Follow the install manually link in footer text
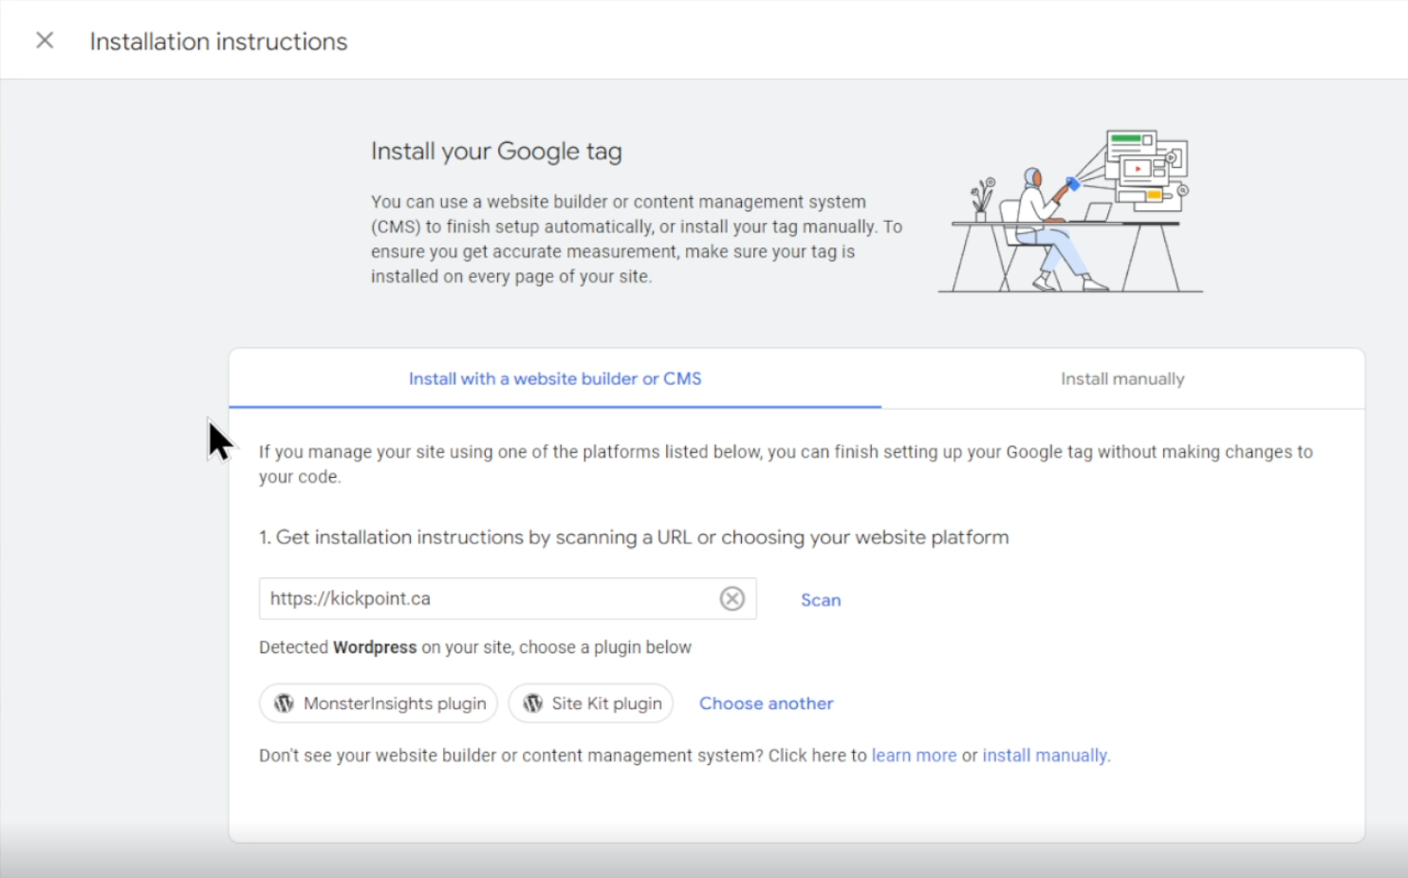 [1045, 756]
